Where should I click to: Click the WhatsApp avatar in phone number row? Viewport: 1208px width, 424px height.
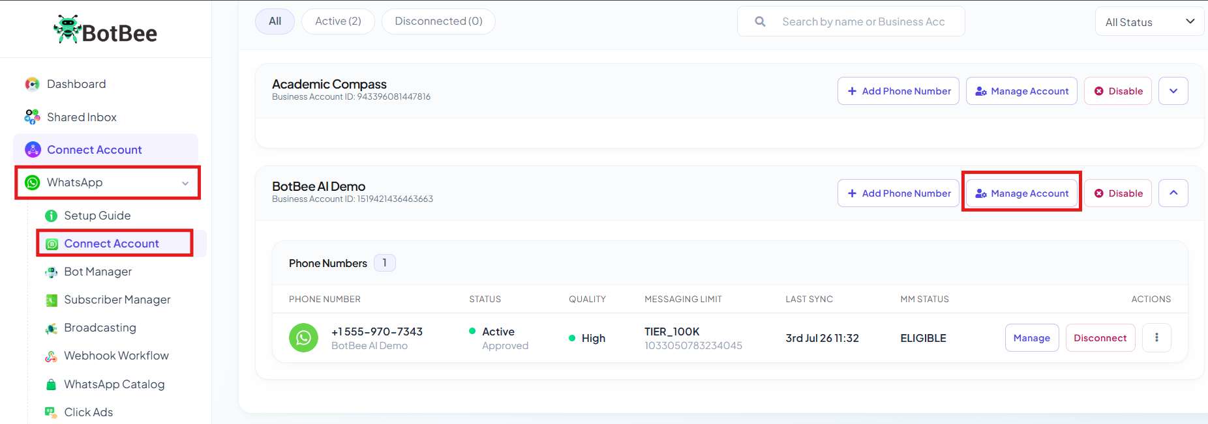pos(303,338)
